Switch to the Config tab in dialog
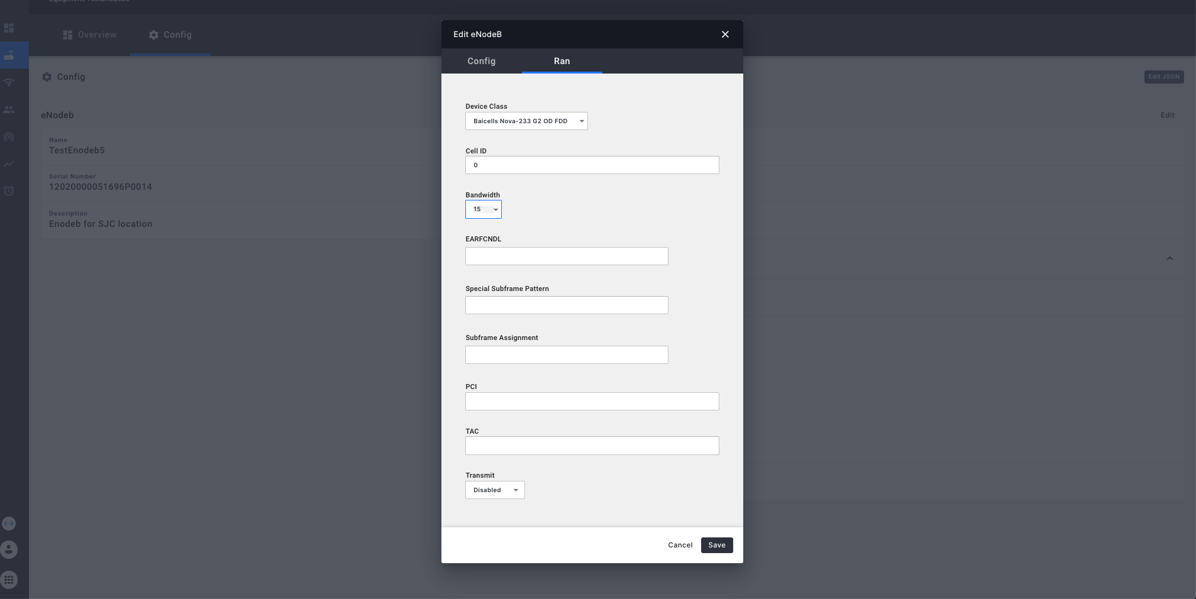1196x599 pixels. pos(481,61)
